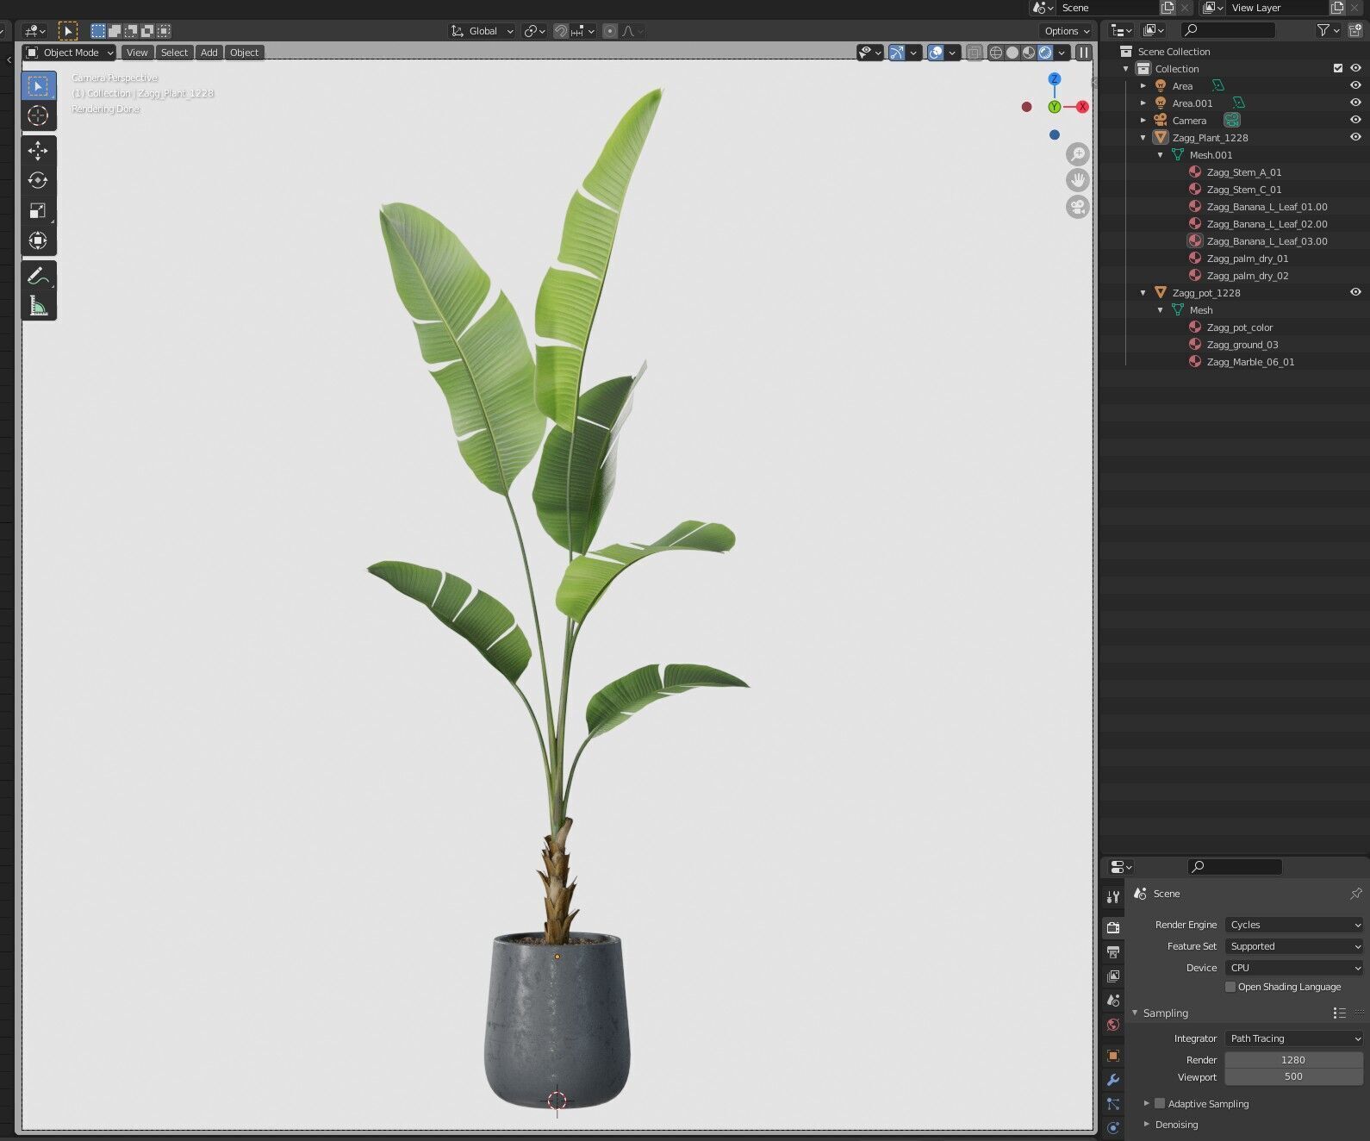Hide the Zagg_pot_1228 object in outliner
The height and width of the screenshot is (1141, 1370).
pos(1355,292)
